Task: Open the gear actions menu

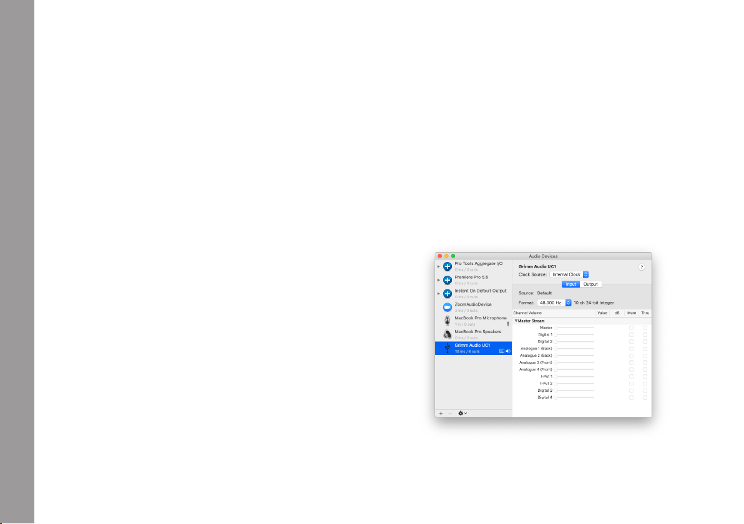Action: (462, 414)
